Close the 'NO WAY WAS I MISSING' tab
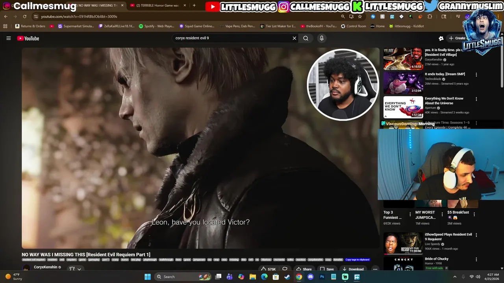This screenshot has width=504, height=283. pyautogui.click(x=122, y=6)
